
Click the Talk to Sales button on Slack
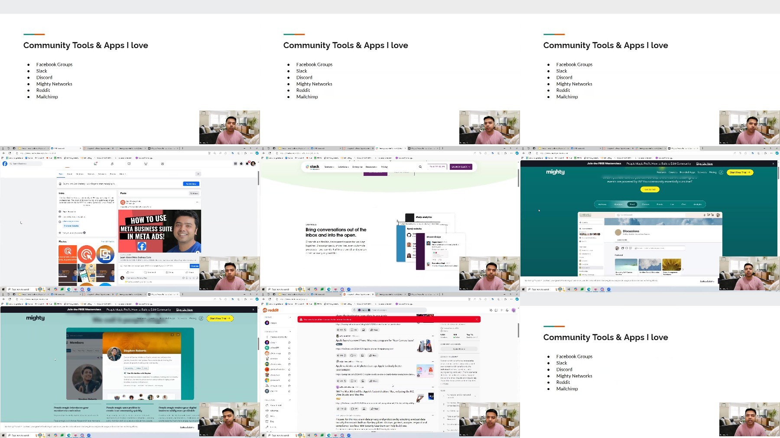(x=437, y=167)
